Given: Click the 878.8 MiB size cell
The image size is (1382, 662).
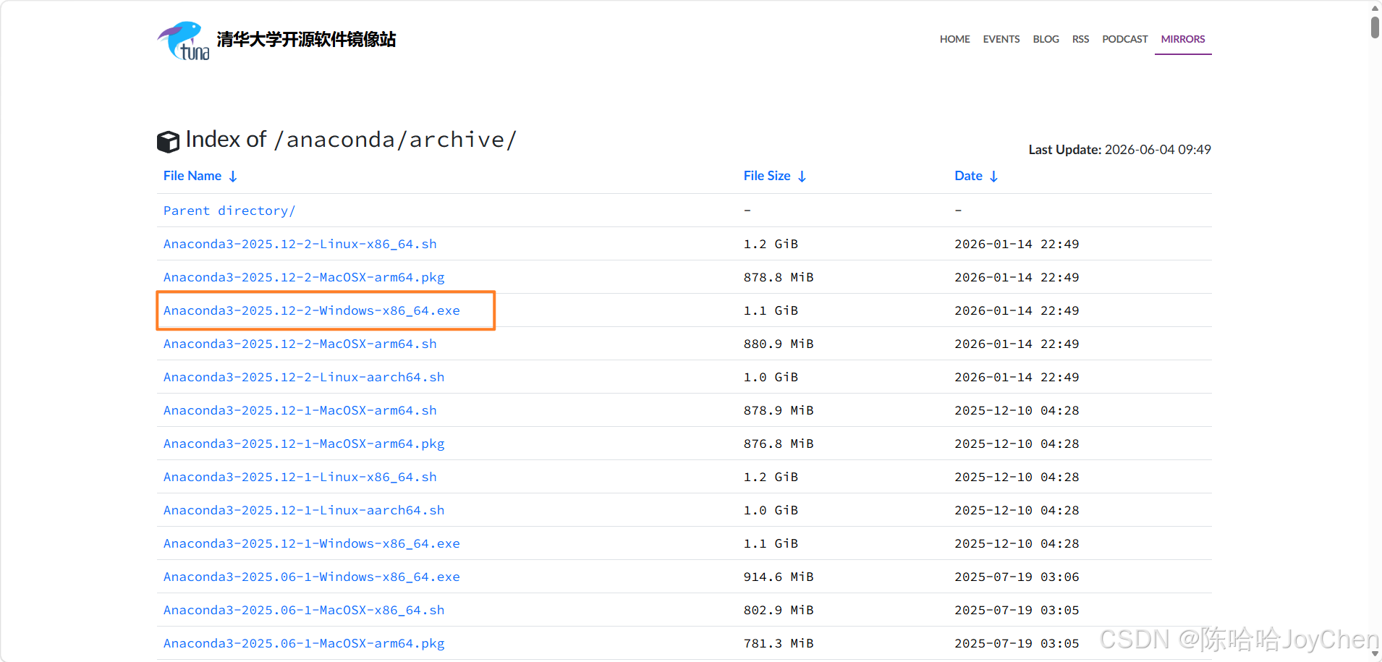Looking at the screenshot, I should (x=779, y=277).
